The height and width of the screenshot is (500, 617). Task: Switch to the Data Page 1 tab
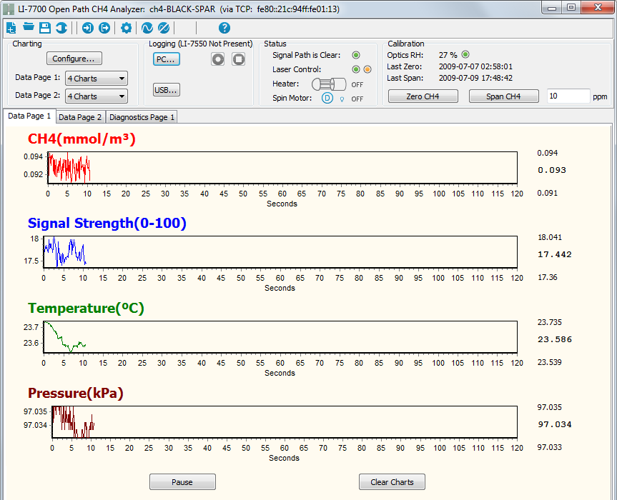coord(29,116)
